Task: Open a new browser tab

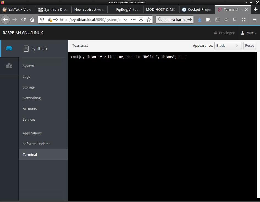Action: coord(256,9)
